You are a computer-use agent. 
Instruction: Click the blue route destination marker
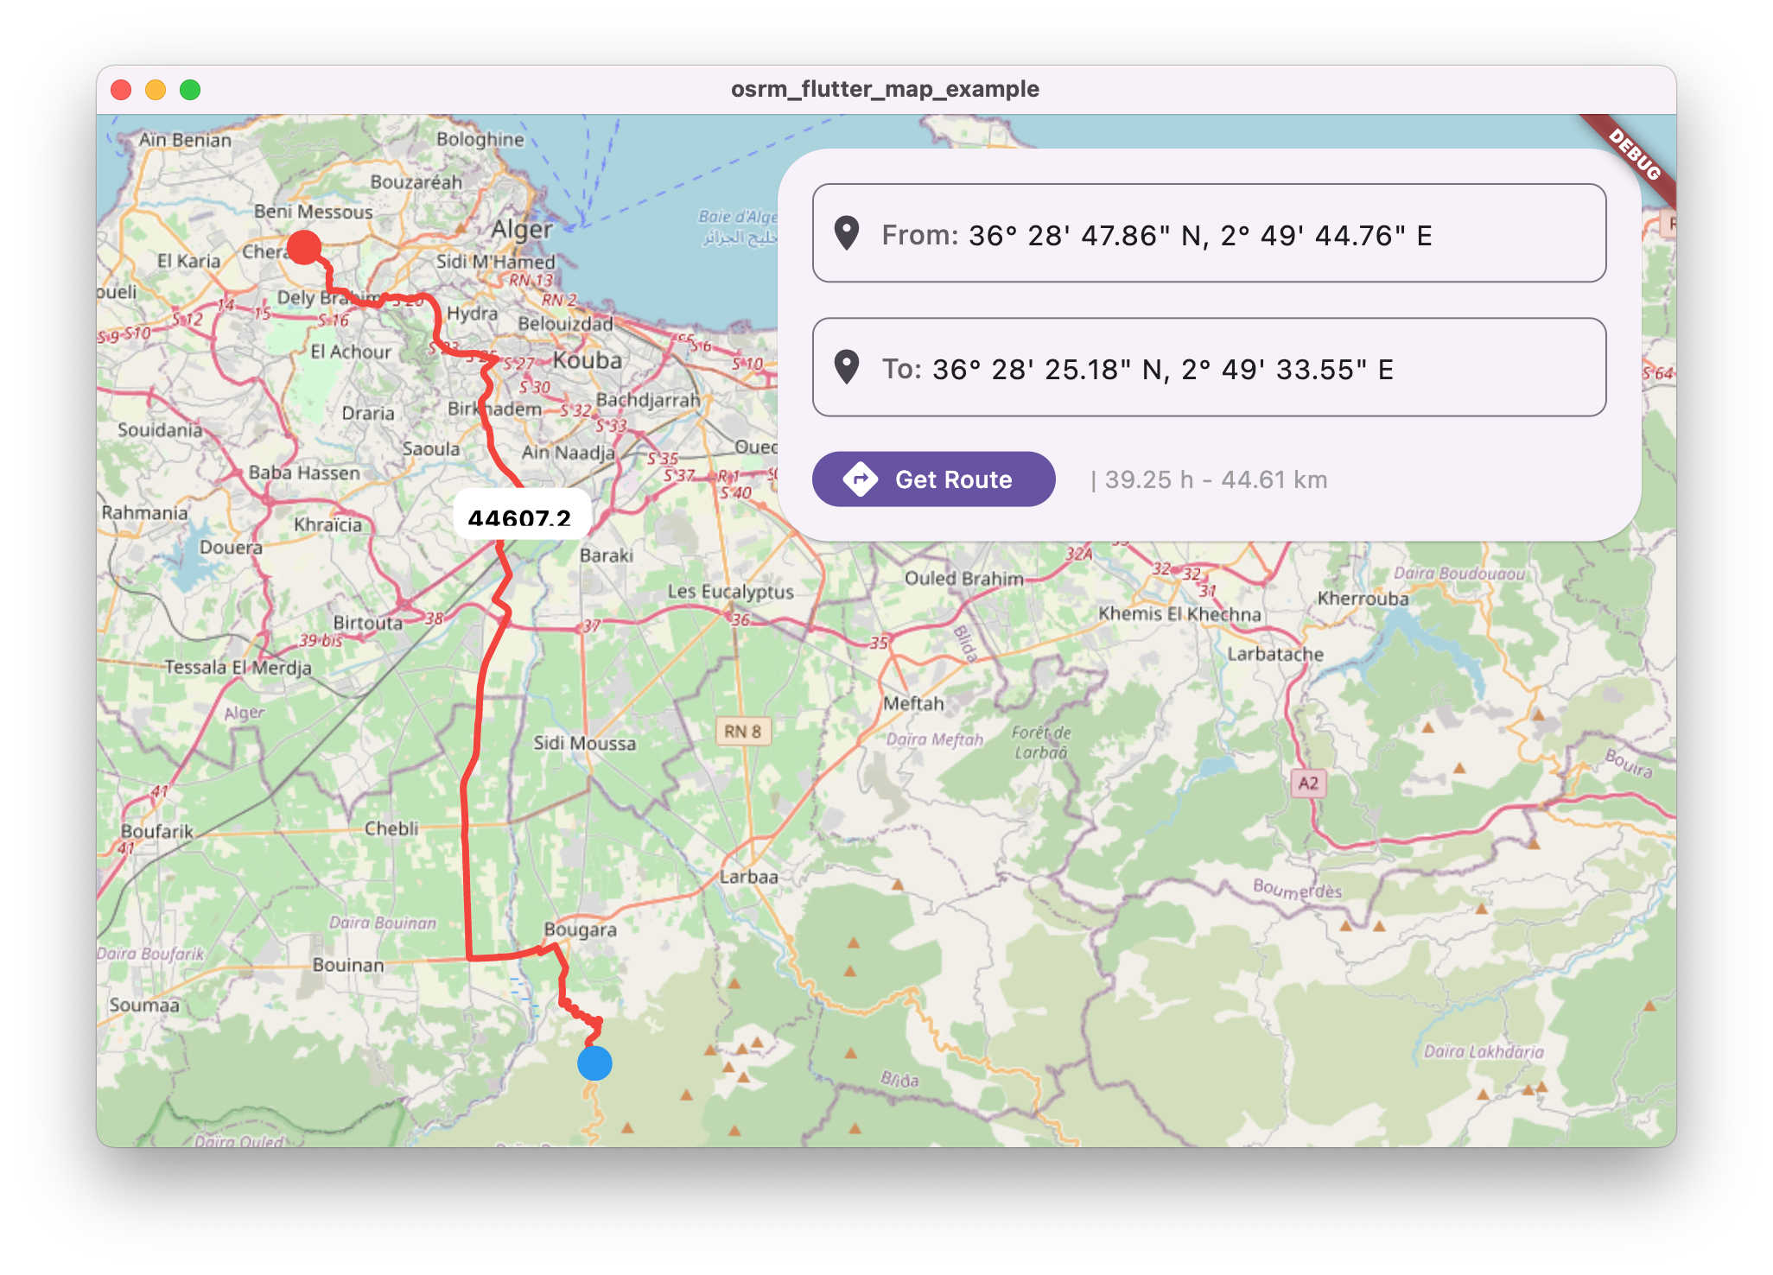(x=594, y=1063)
